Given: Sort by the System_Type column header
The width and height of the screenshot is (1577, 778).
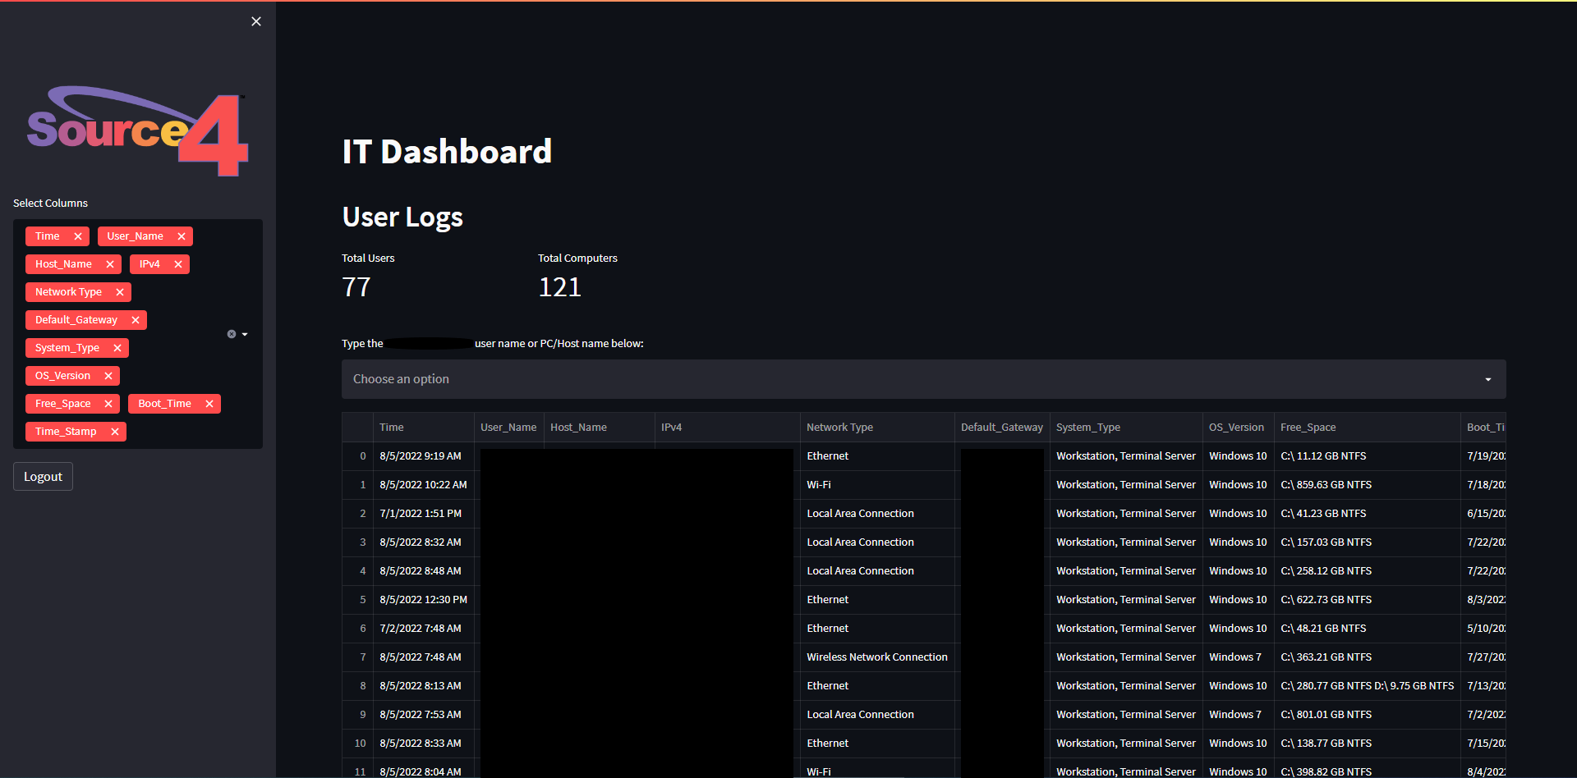Looking at the screenshot, I should (x=1126, y=428).
